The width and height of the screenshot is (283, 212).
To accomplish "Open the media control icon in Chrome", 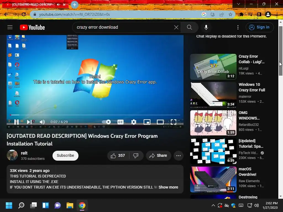I will click(250, 14).
